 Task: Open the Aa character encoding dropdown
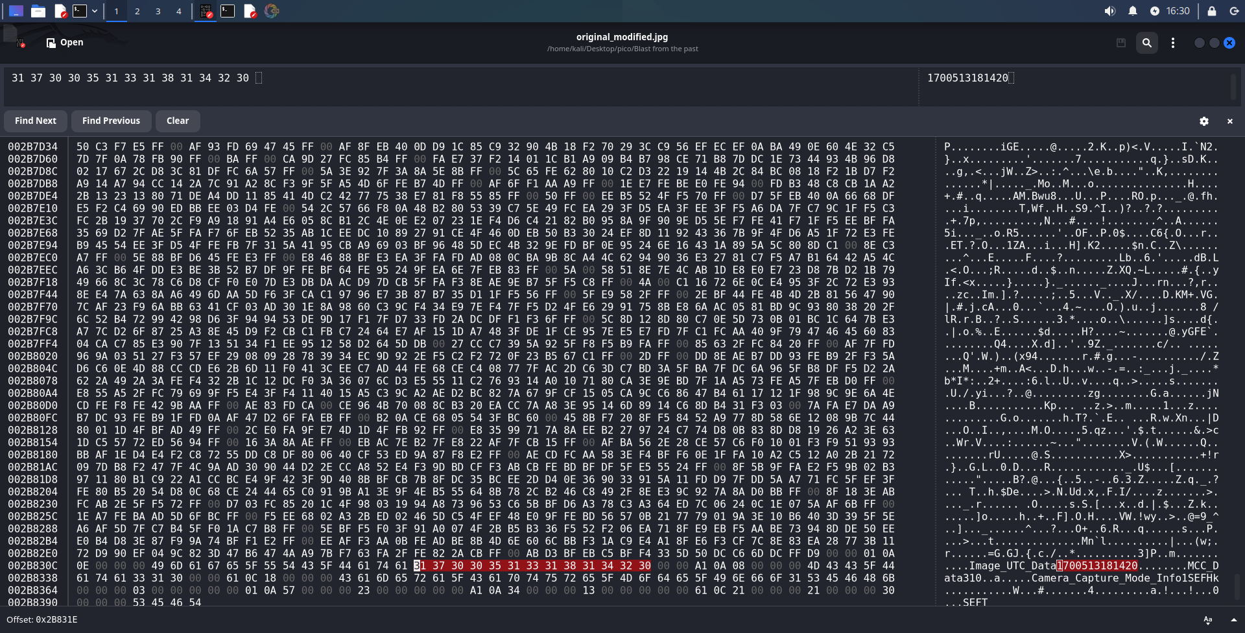(1207, 620)
